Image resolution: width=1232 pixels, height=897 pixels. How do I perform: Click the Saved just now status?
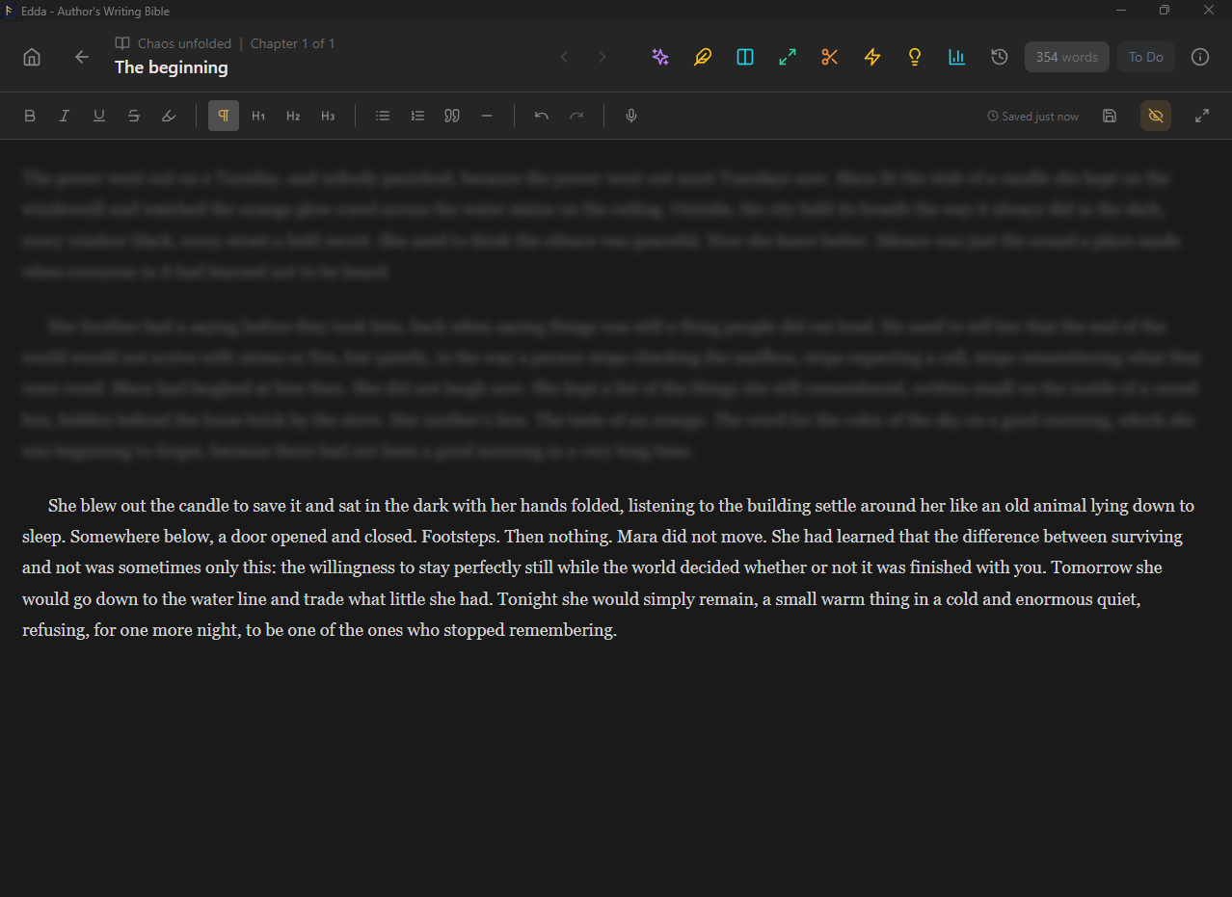(x=1033, y=117)
